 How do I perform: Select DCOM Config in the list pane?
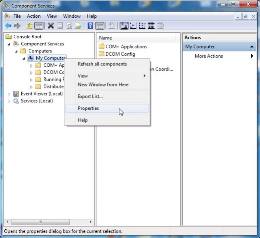120,54
